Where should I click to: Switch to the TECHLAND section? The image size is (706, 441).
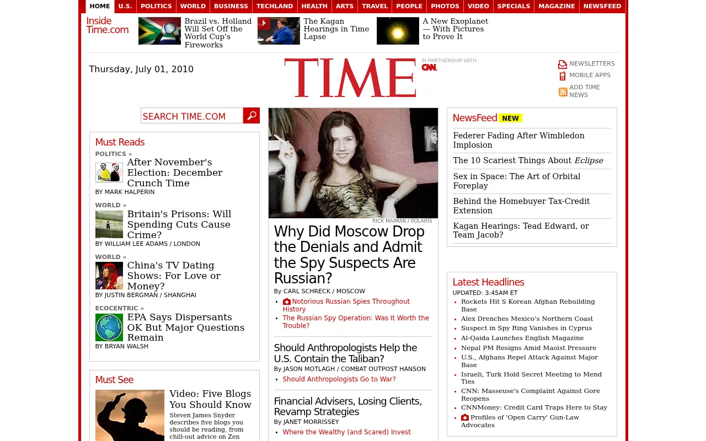(275, 6)
